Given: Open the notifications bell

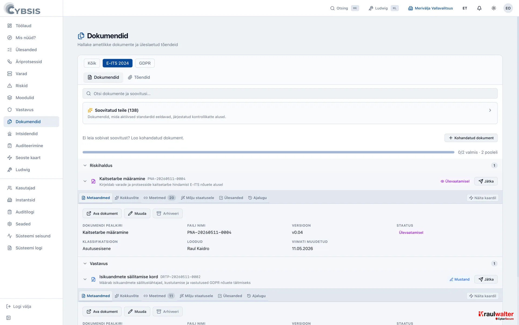Looking at the screenshot, I should (x=479, y=8).
